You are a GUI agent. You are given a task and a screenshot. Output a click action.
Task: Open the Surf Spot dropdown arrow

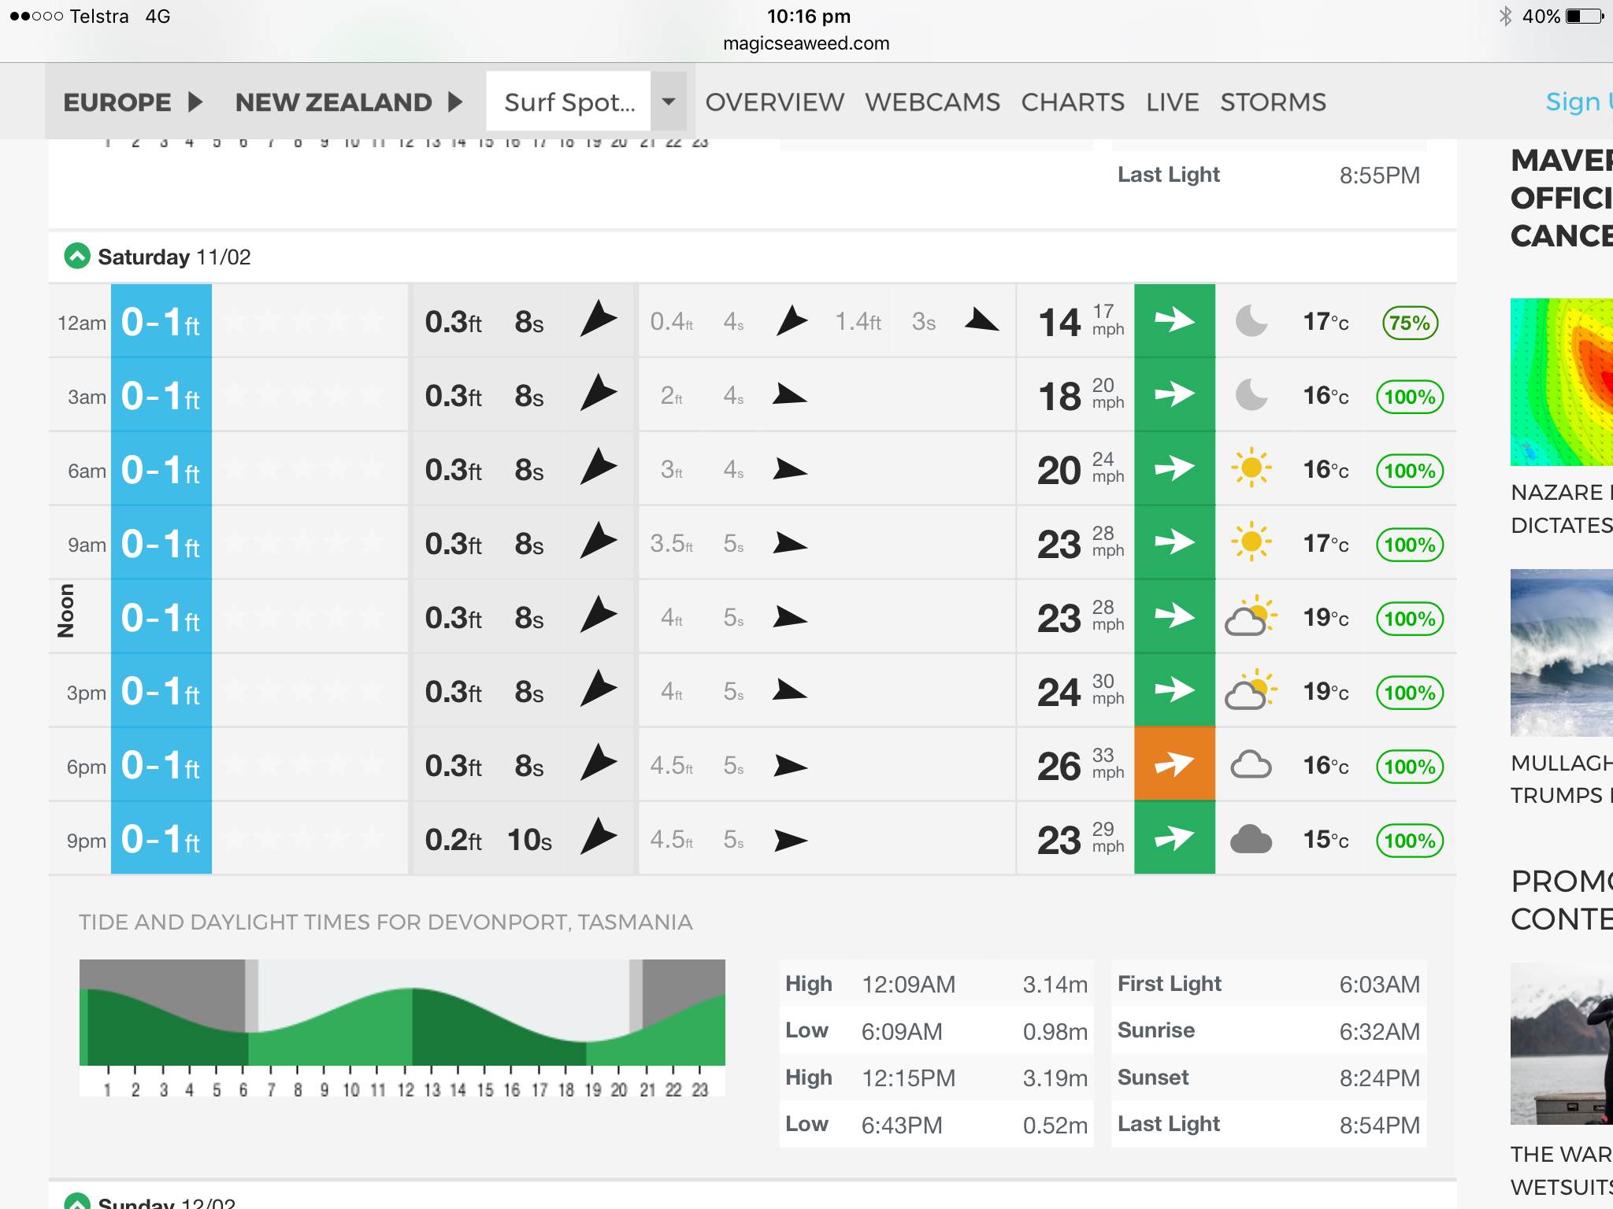pyautogui.click(x=668, y=102)
